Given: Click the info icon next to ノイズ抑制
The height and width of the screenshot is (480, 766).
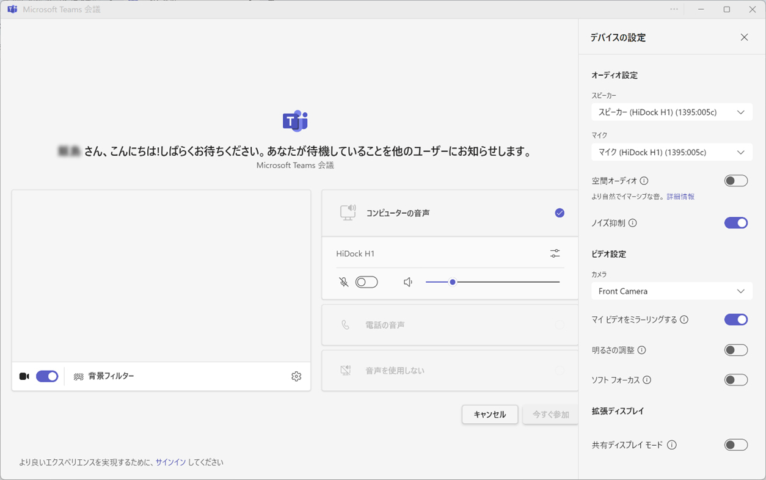Looking at the screenshot, I should pos(633,223).
